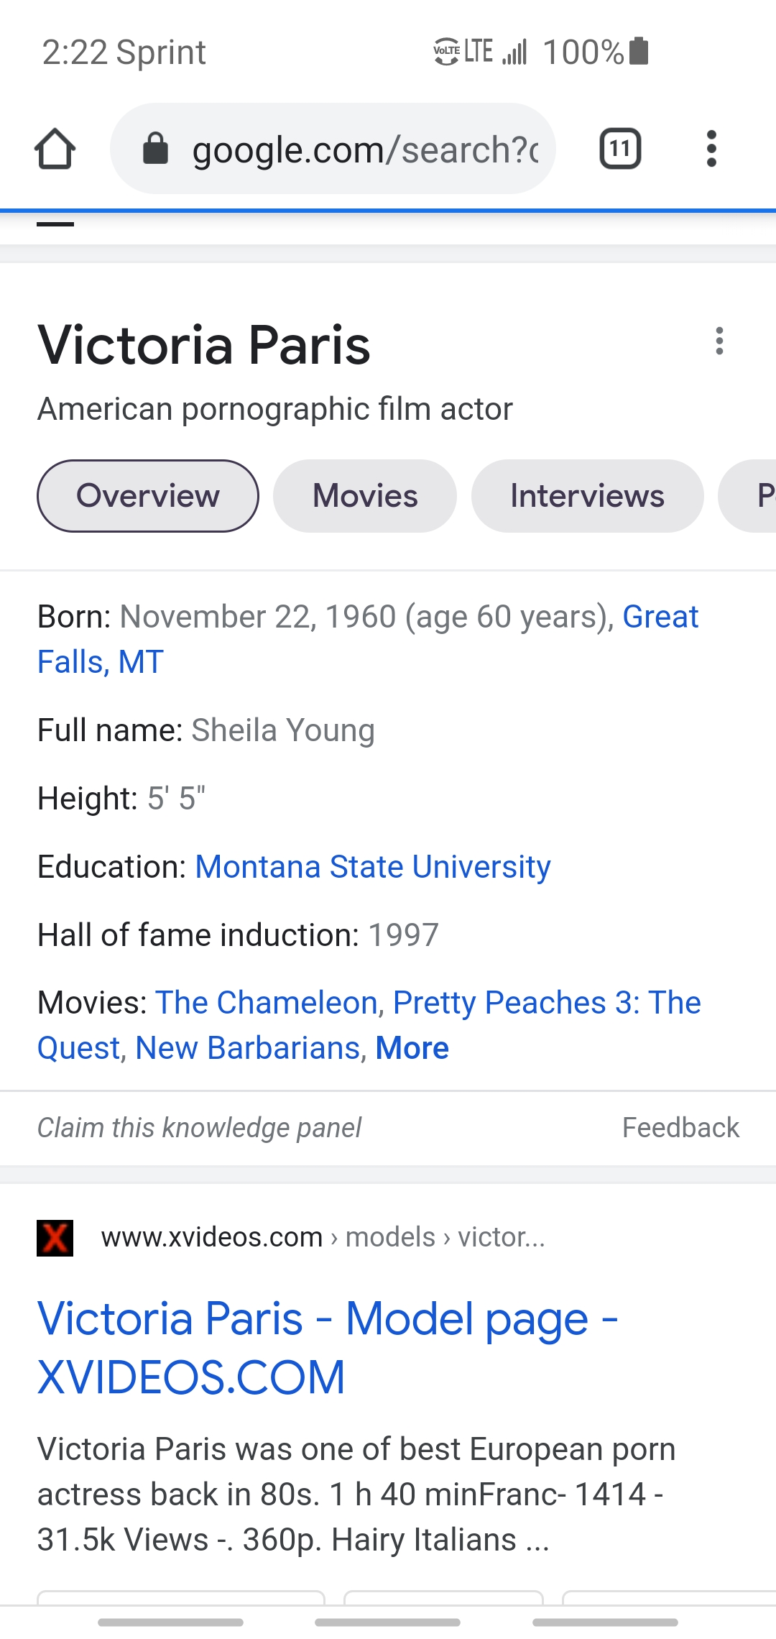This screenshot has height=1639, width=776.
Task: Open the Montana State University link
Action: pyautogui.click(x=373, y=867)
